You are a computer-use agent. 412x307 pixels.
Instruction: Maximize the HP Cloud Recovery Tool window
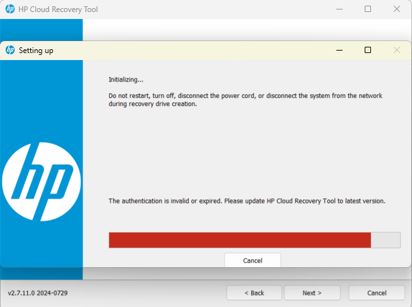pyautogui.click(x=368, y=9)
